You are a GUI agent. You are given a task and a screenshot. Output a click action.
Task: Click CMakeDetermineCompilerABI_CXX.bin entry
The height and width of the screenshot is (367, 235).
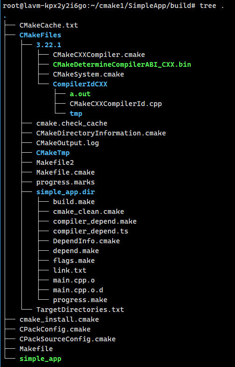click(x=122, y=64)
